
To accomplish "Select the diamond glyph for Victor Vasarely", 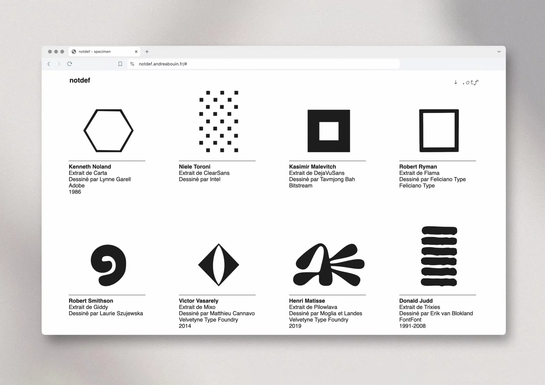I will (218, 265).
